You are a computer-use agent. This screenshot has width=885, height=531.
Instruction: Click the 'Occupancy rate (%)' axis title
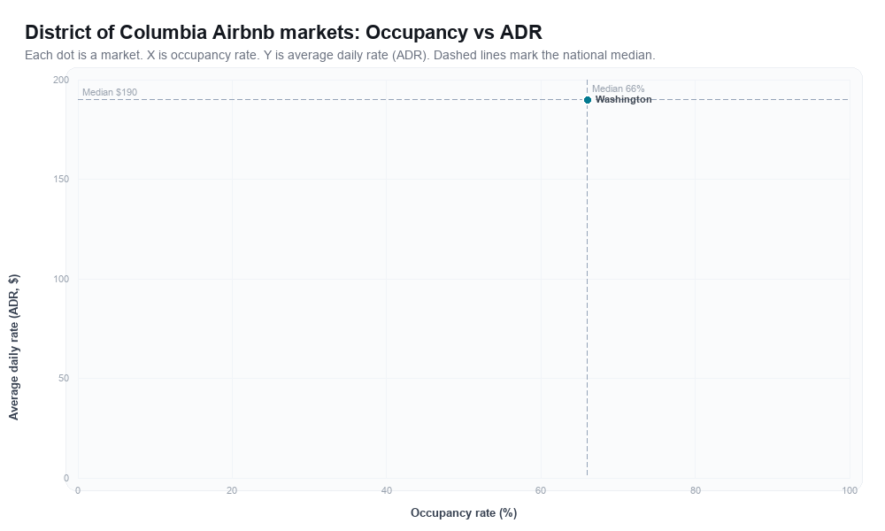click(464, 512)
